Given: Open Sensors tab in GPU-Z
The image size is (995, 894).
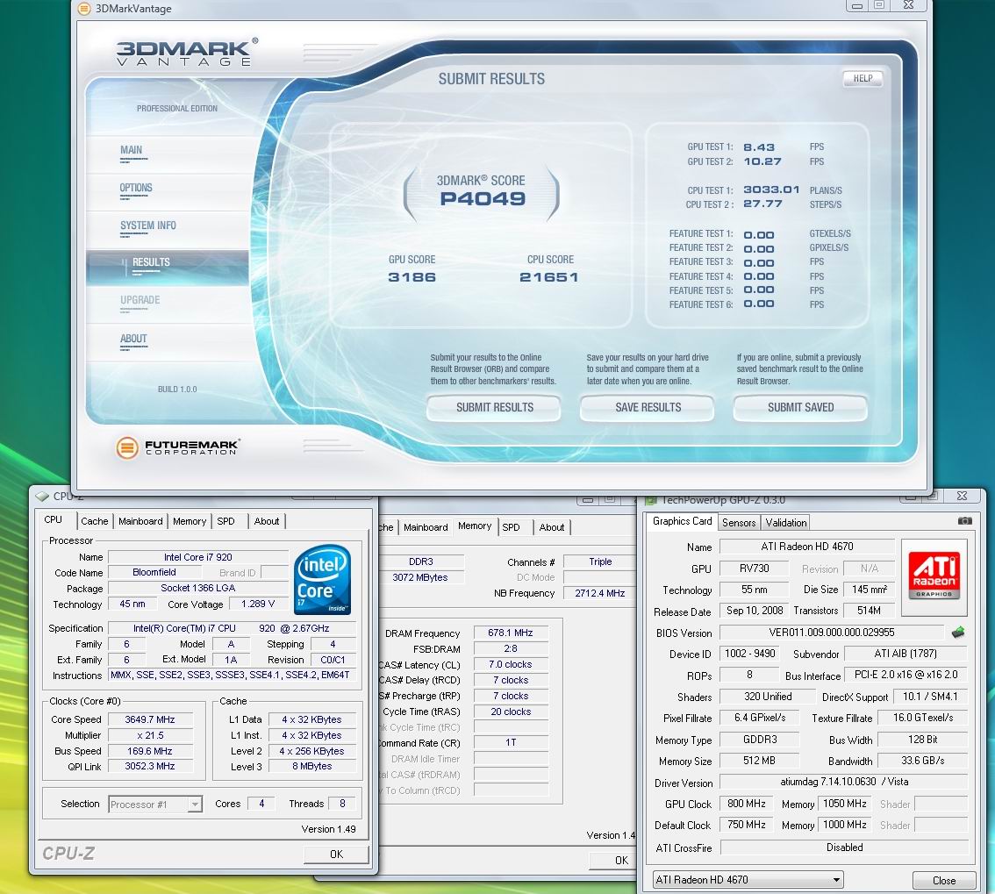Looking at the screenshot, I should [x=739, y=523].
